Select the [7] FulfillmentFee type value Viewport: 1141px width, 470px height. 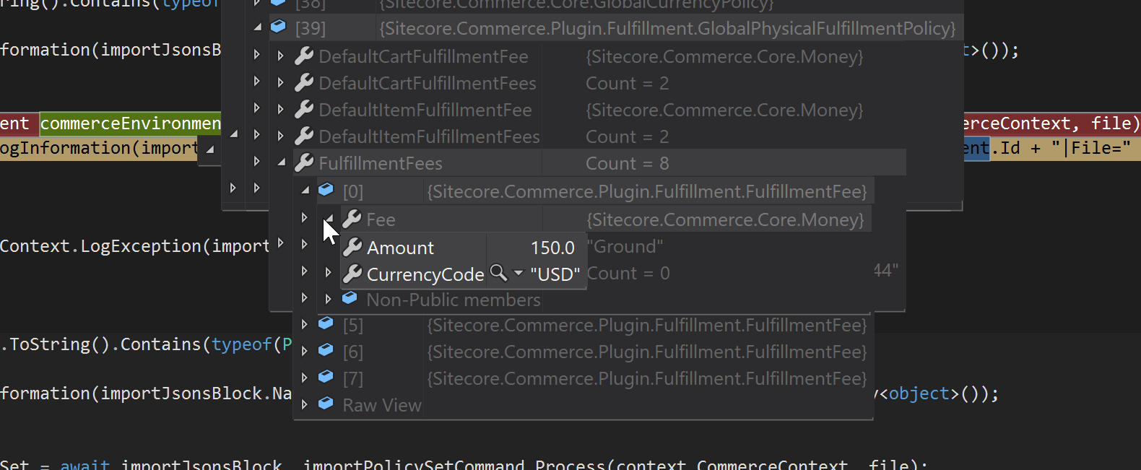click(647, 378)
